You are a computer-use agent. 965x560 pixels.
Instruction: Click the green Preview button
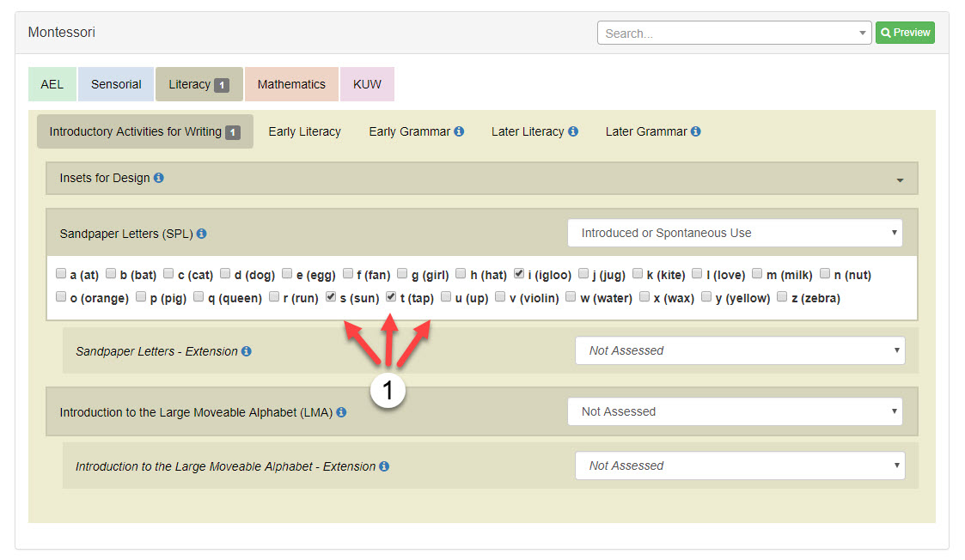point(905,33)
